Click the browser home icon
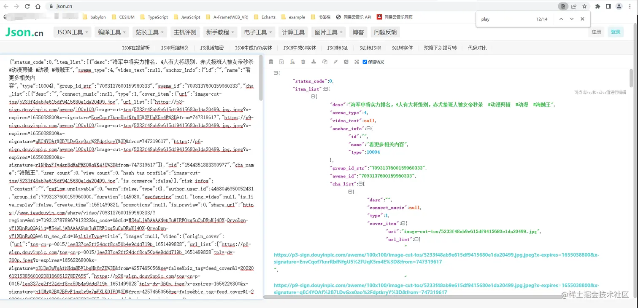The width and height of the screenshot is (638, 308). click(x=38, y=6)
